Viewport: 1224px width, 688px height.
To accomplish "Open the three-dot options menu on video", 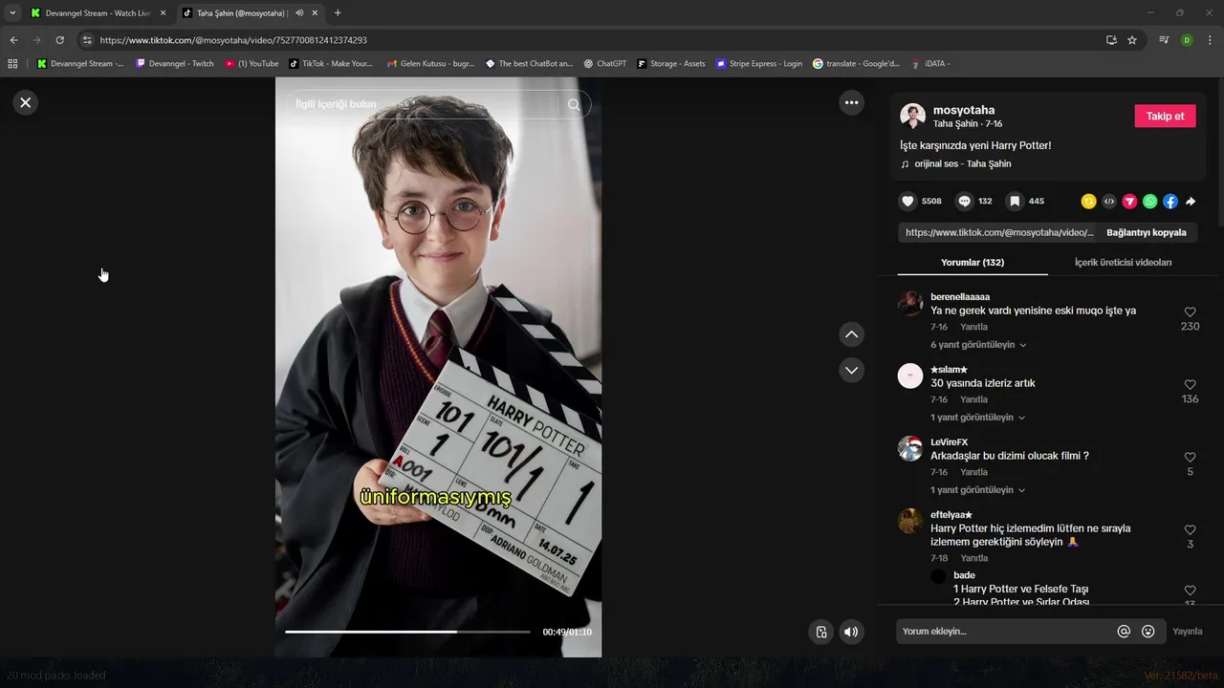I will pyautogui.click(x=851, y=102).
